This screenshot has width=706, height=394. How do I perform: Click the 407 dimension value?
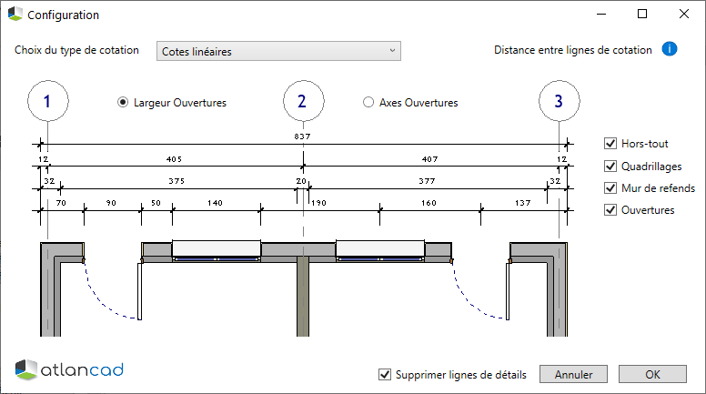point(430,159)
